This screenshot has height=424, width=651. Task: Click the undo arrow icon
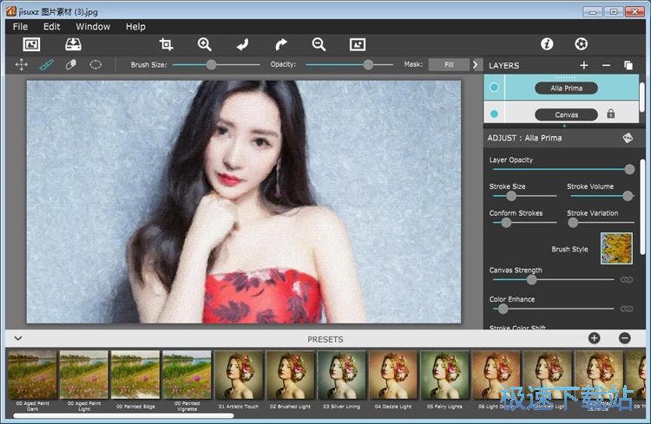(x=242, y=44)
